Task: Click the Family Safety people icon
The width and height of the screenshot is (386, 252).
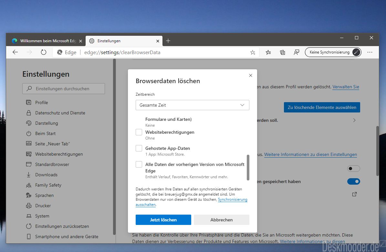Action: 29,185
